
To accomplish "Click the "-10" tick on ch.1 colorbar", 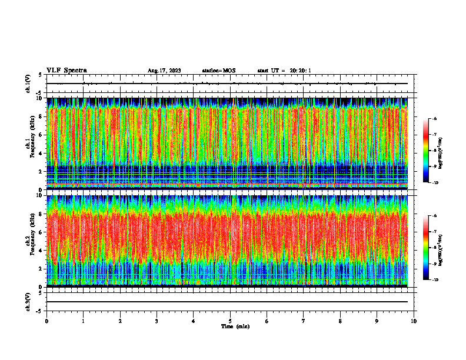I will 435,183.
